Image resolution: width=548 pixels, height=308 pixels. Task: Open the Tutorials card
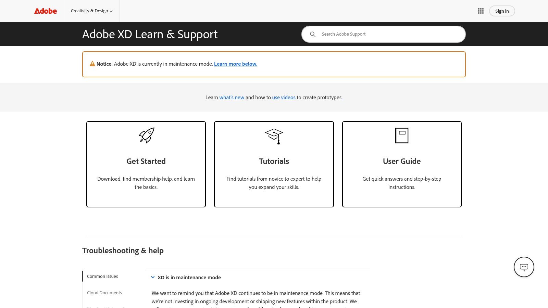tap(274, 164)
